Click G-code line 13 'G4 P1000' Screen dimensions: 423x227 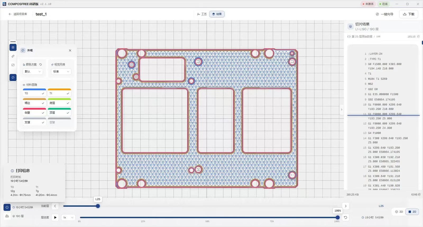click(374, 133)
